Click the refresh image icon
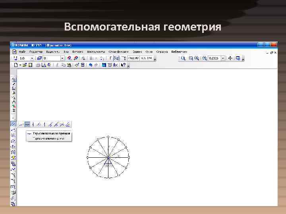The height and width of the screenshot is (214, 286). coord(238,58)
